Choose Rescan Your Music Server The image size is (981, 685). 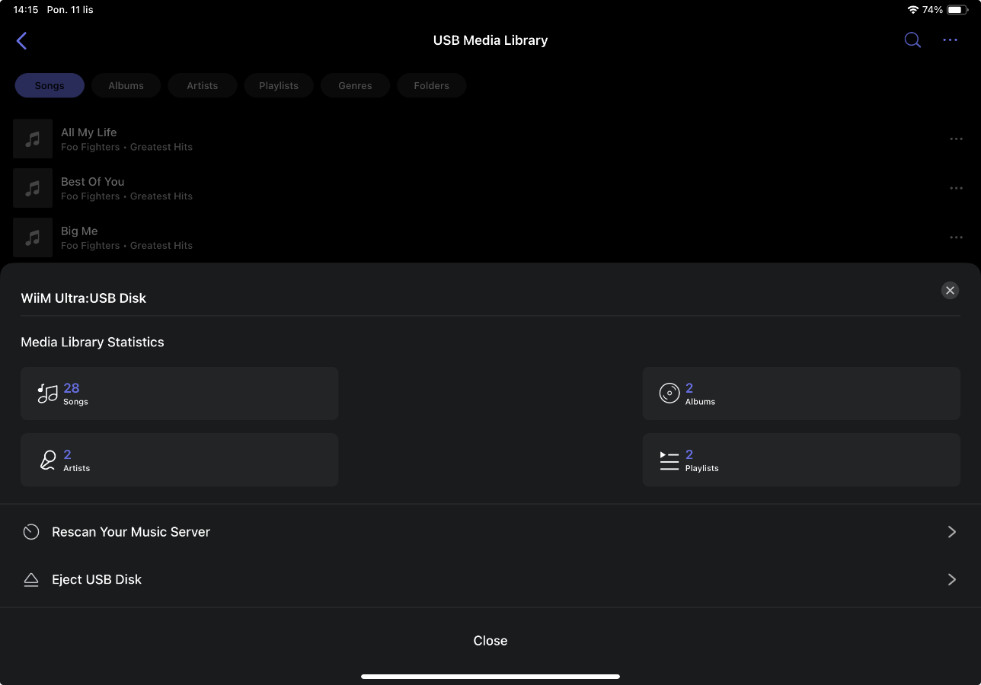[490, 532]
